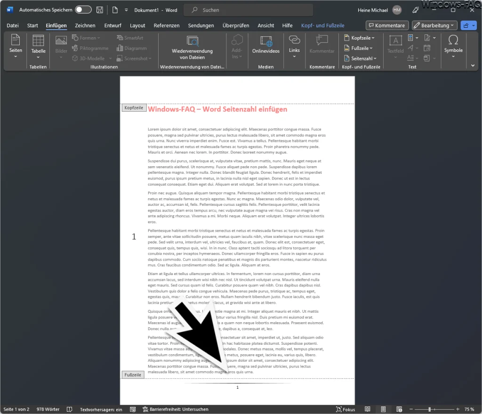Image resolution: width=482 pixels, height=414 pixels.
Task: Open the Wiederverwendung von Dateien pane
Action: [192, 48]
